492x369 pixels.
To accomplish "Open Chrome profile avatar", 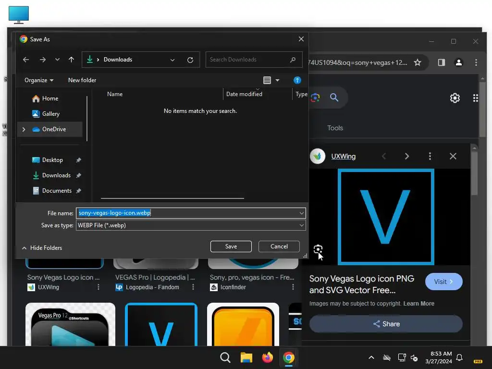I will (x=459, y=62).
